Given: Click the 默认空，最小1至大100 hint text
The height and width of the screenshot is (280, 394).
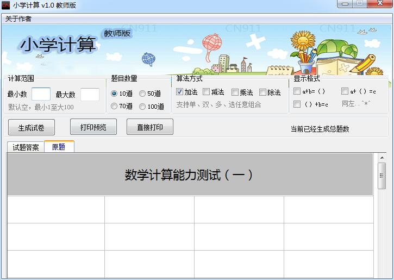Looking at the screenshot, I should click(41, 107).
